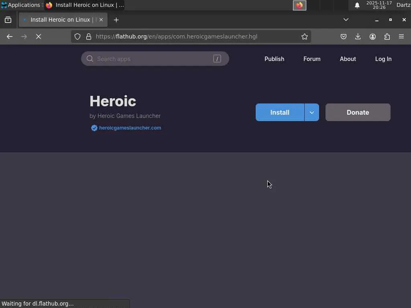411x308 pixels.
Task: Click the slash shortcut hint icon
Action: point(217,59)
